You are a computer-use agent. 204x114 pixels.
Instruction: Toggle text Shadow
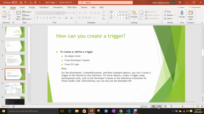pos(47,18)
